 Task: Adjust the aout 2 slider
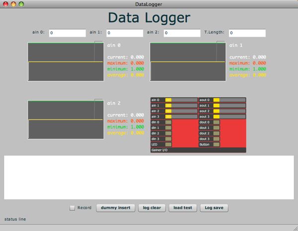tap(229, 111)
